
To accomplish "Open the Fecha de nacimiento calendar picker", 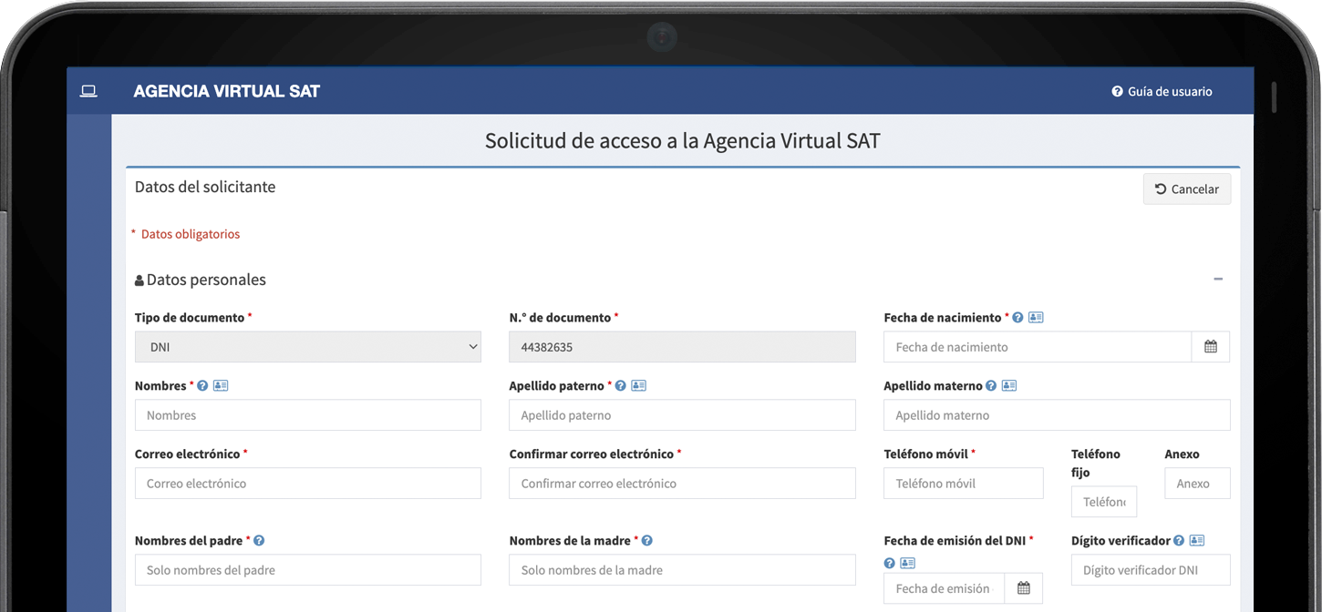I will click(x=1211, y=347).
